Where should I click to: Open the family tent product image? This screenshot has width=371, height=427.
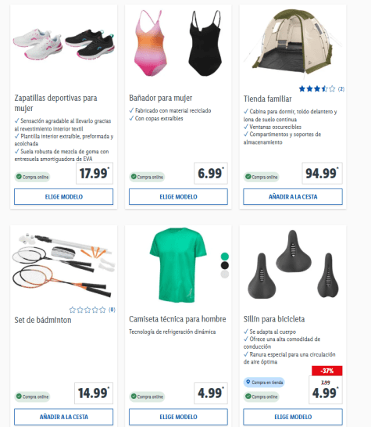(x=293, y=42)
